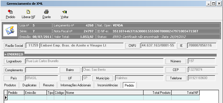
Task: Click the CEP button
Action: [x=176, y=70]
